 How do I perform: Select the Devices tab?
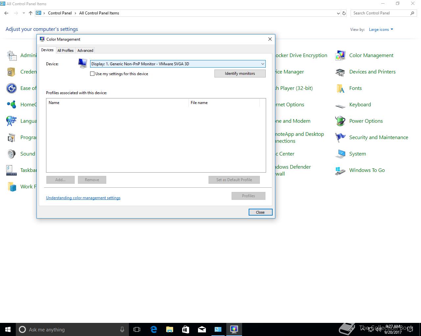[47, 50]
